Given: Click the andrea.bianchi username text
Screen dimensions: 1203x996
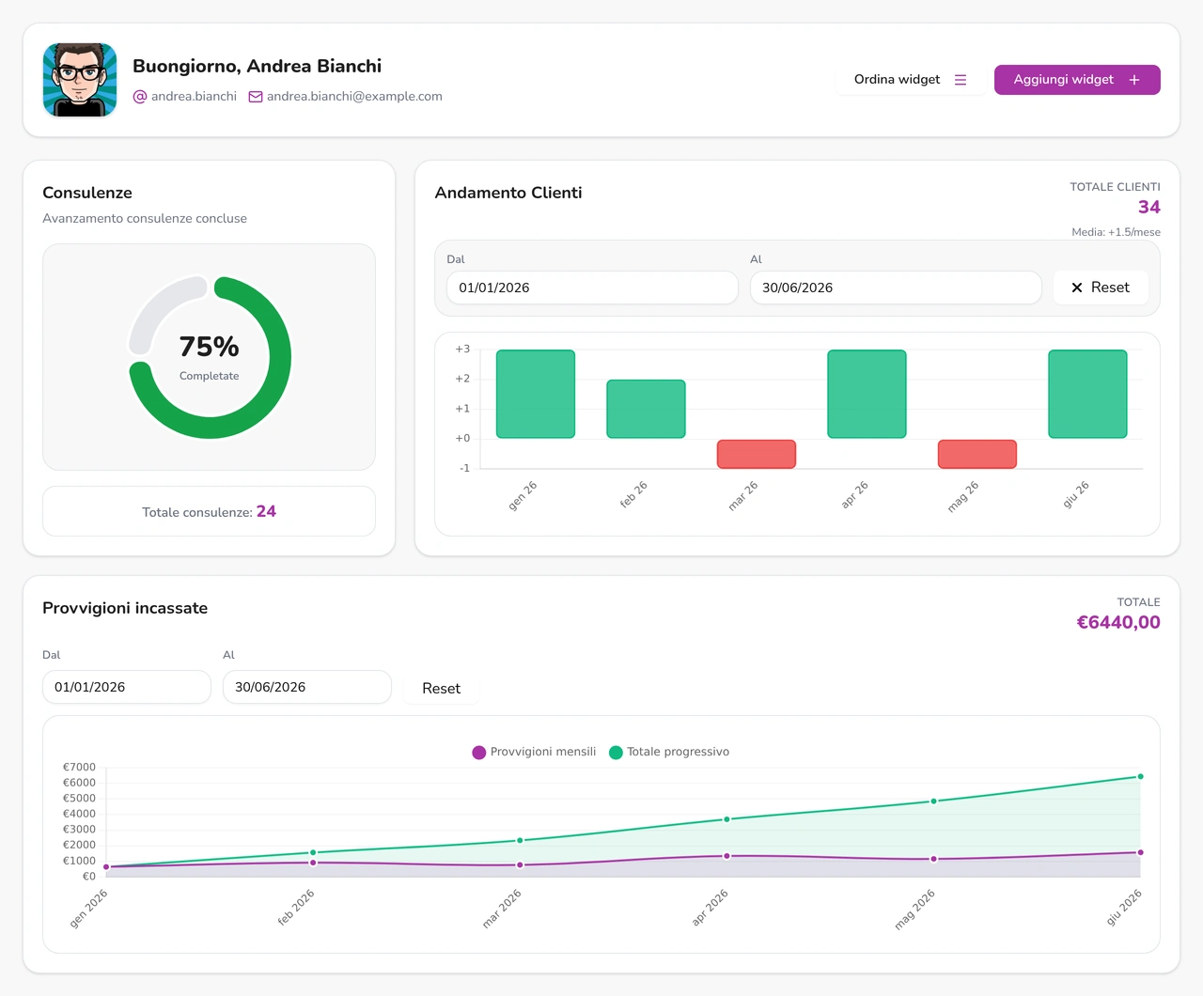Looking at the screenshot, I should 194,97.
